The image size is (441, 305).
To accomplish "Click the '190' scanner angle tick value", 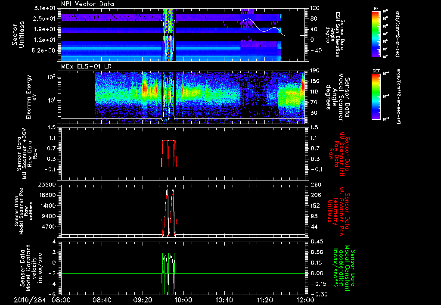I will [314, 71].
